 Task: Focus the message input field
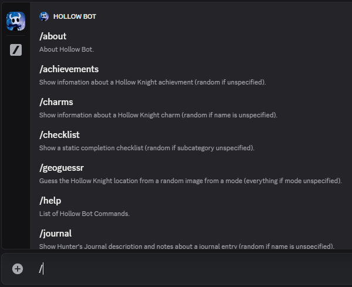pos(193,269)
